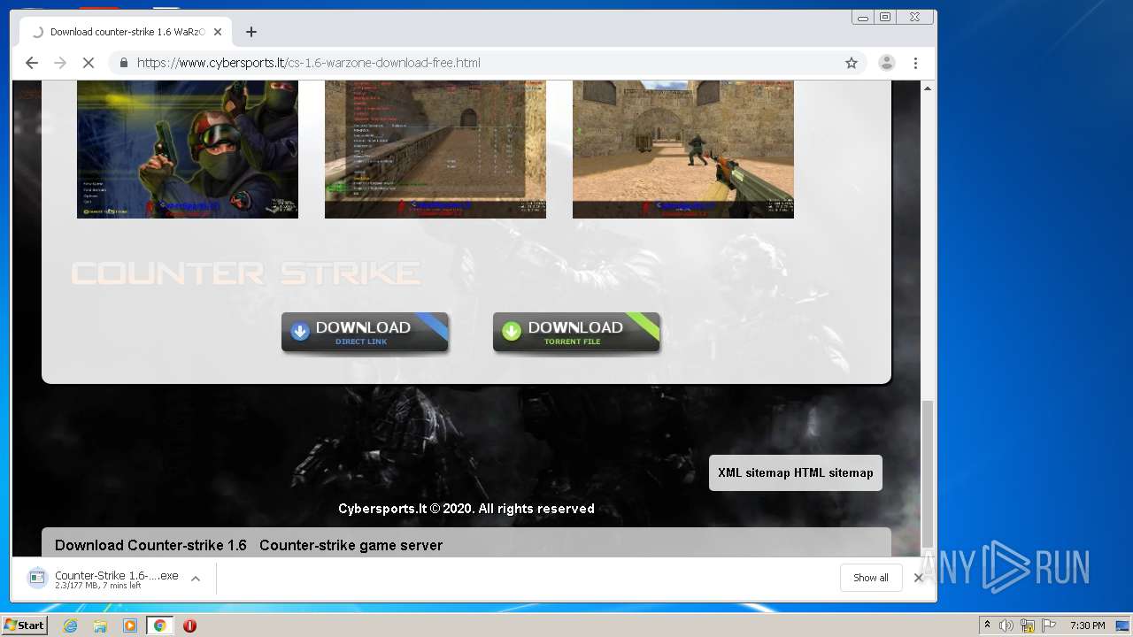
Task: Click the scrollbar up arrow
Action: (x=928, y=88)
